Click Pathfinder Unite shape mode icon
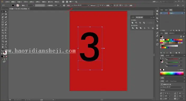 [132, 23]
